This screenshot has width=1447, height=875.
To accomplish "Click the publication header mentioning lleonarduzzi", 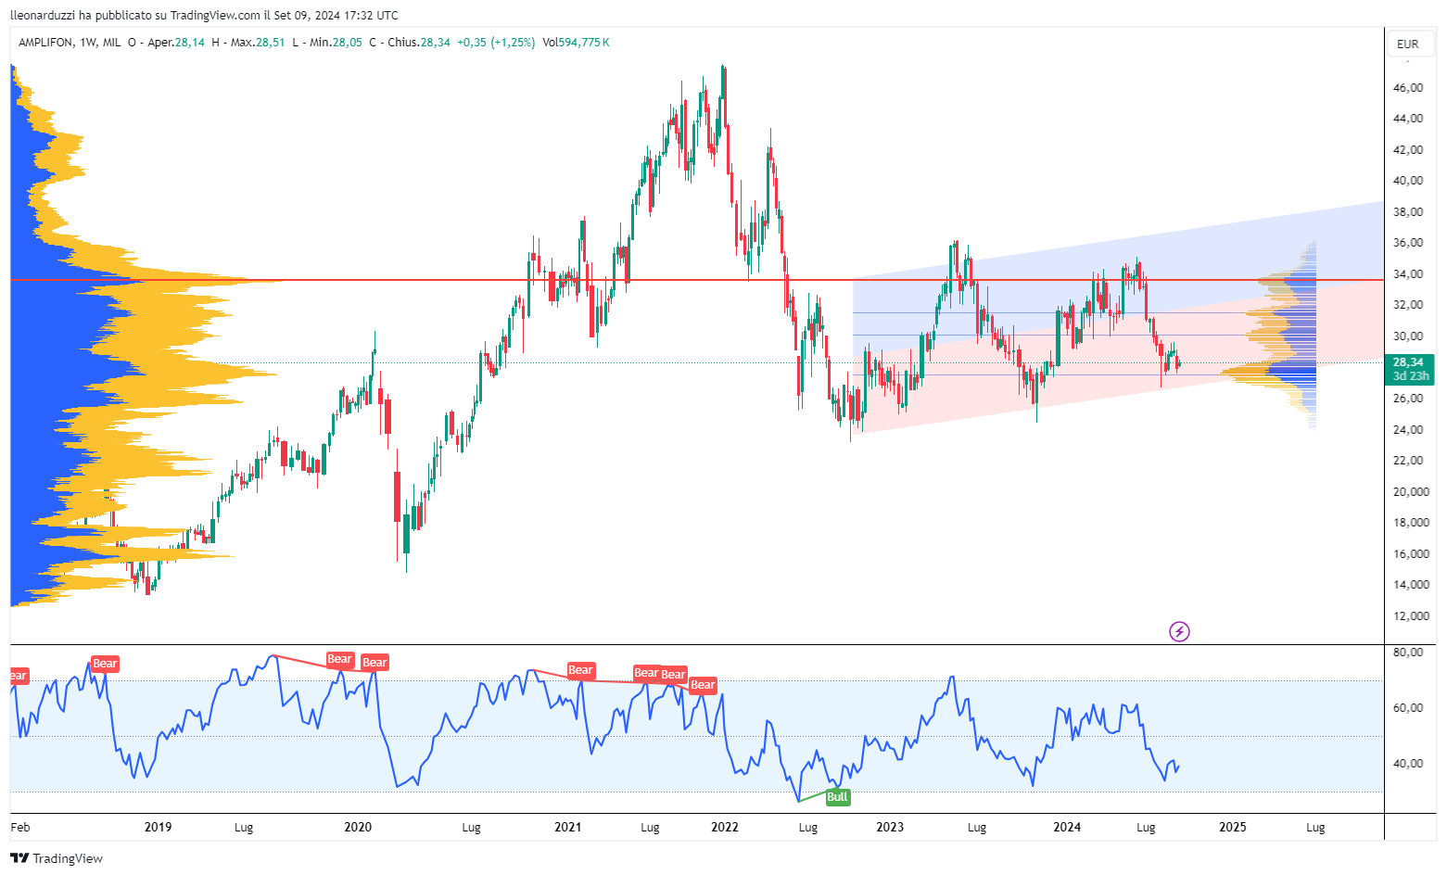I will (x=204, y=15).
